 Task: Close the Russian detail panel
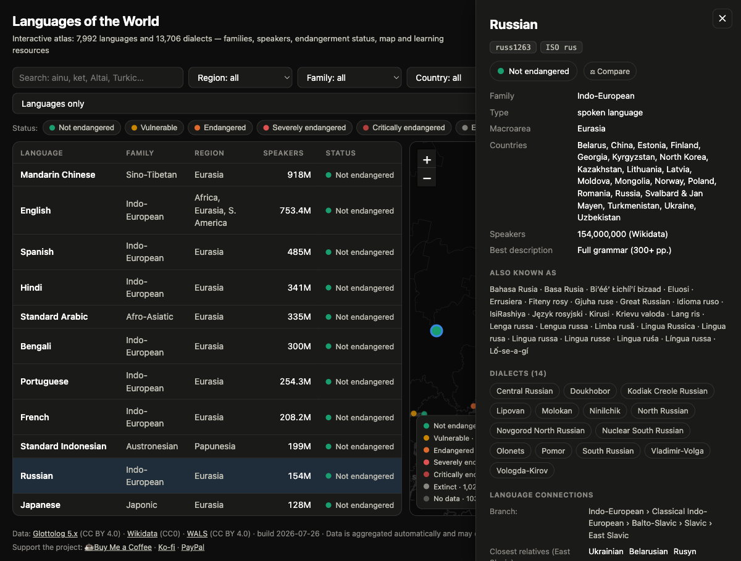point(722,19)
